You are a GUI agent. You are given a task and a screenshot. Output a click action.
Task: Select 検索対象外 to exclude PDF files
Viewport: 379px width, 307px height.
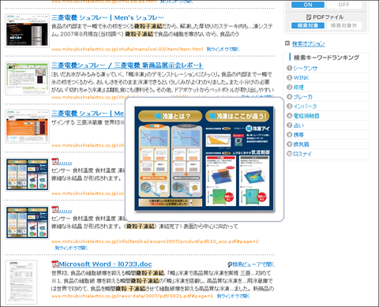point(343,25)
